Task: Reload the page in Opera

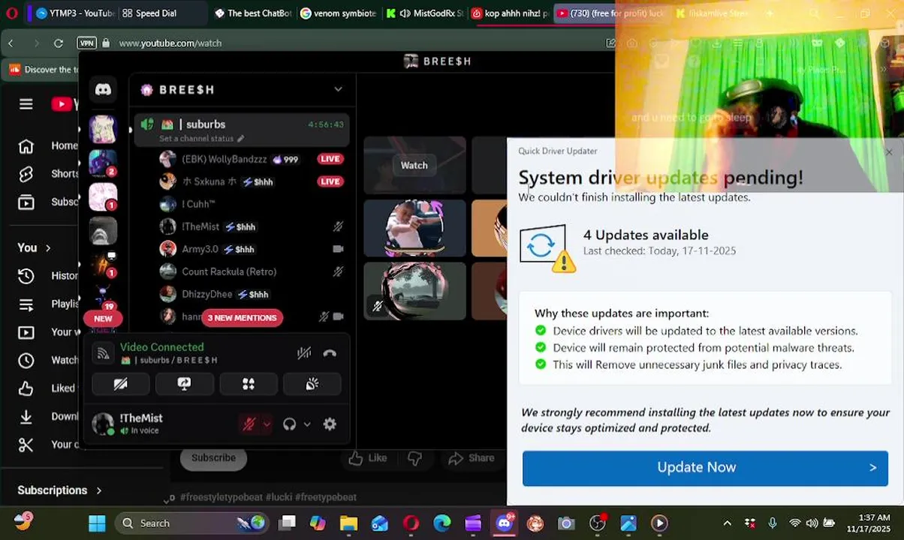Action: coord(58,43)
